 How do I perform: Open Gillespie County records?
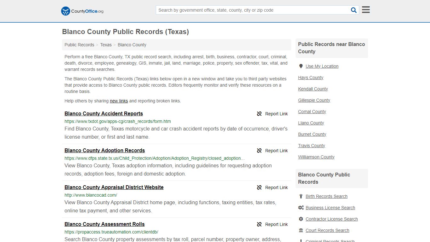(x=314, y=100)
